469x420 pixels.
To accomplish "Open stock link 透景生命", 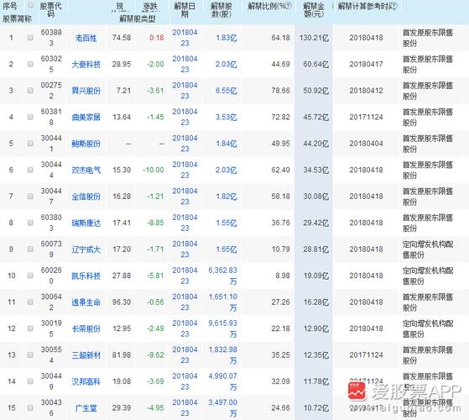I will [86, 302].
